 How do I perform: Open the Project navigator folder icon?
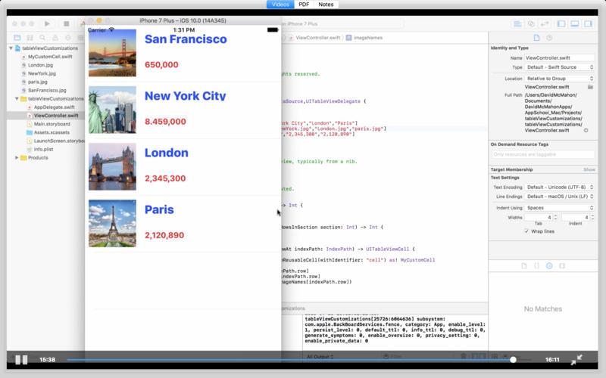point(17,38)
